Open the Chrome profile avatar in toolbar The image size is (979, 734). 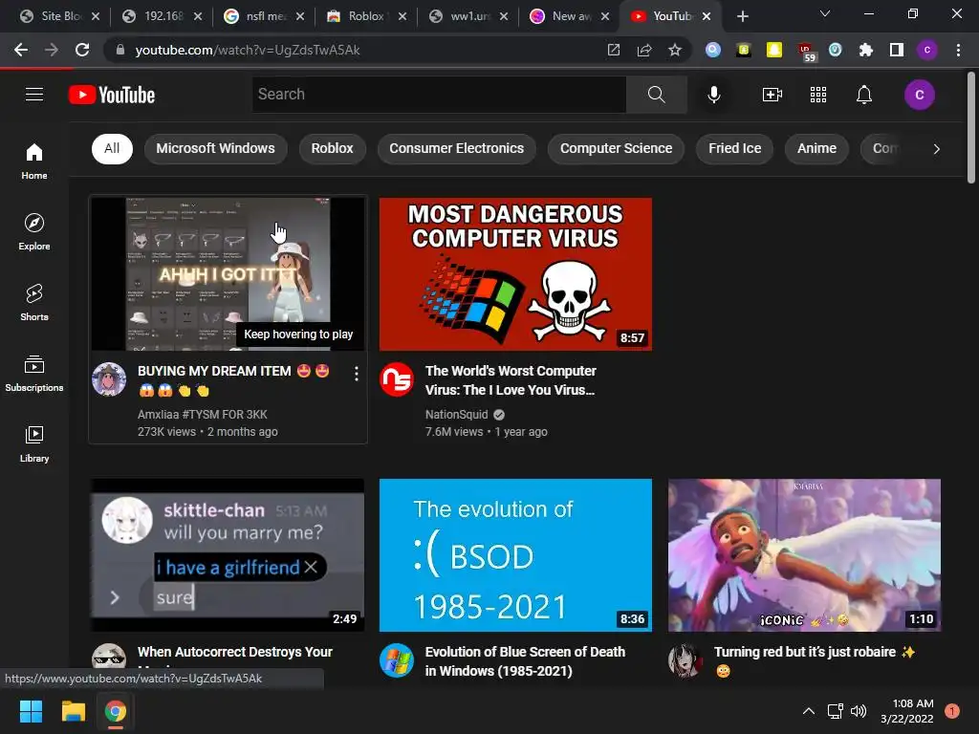pos(927,50)
